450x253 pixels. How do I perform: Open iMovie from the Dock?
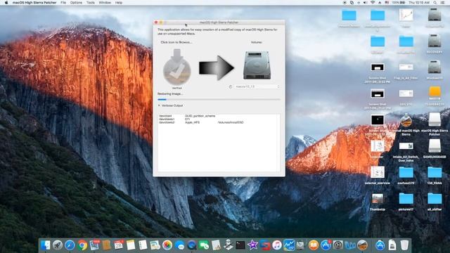(x=252, y=245)
